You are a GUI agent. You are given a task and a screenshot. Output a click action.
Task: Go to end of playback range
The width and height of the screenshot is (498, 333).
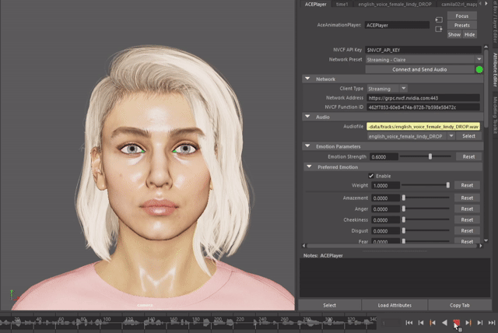(x=492, y=323)
